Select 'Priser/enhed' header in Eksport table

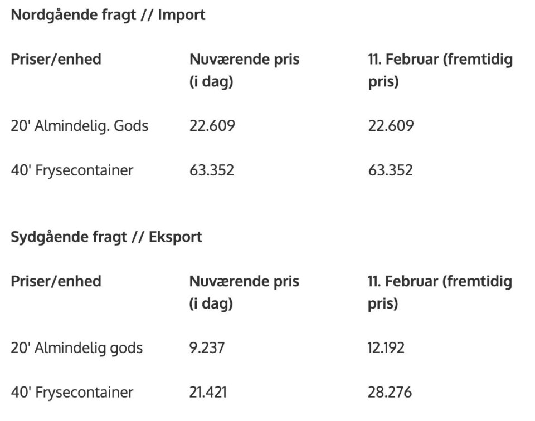(56, 281)
